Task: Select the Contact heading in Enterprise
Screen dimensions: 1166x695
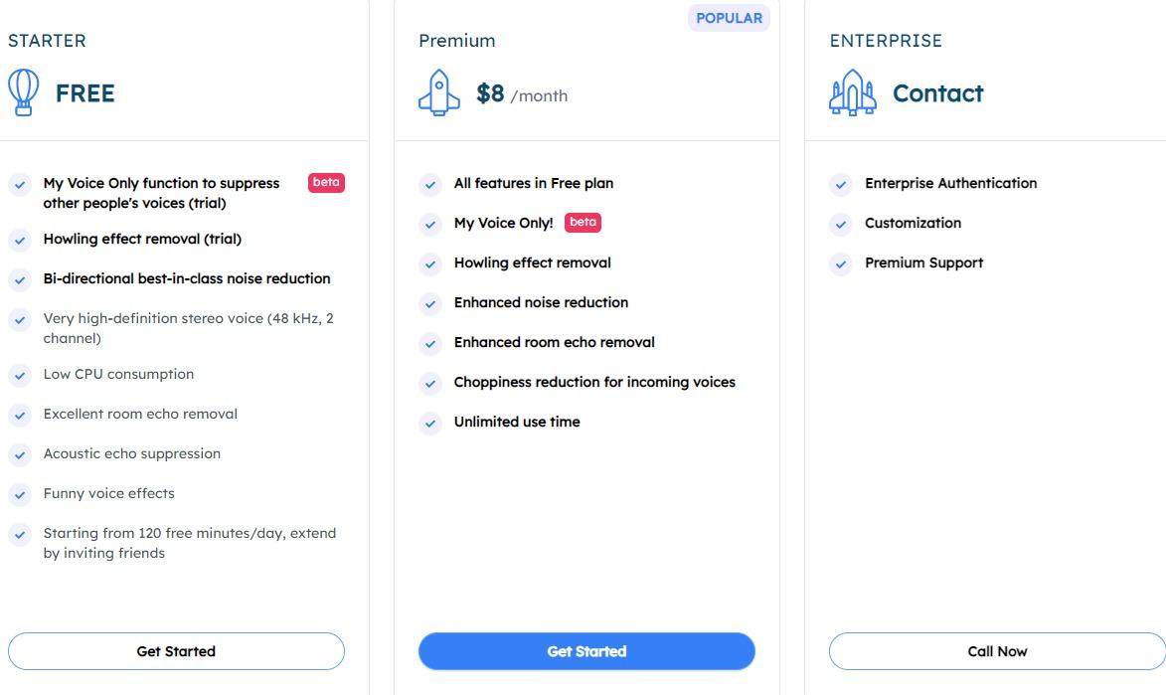Action: pos(937,93)
